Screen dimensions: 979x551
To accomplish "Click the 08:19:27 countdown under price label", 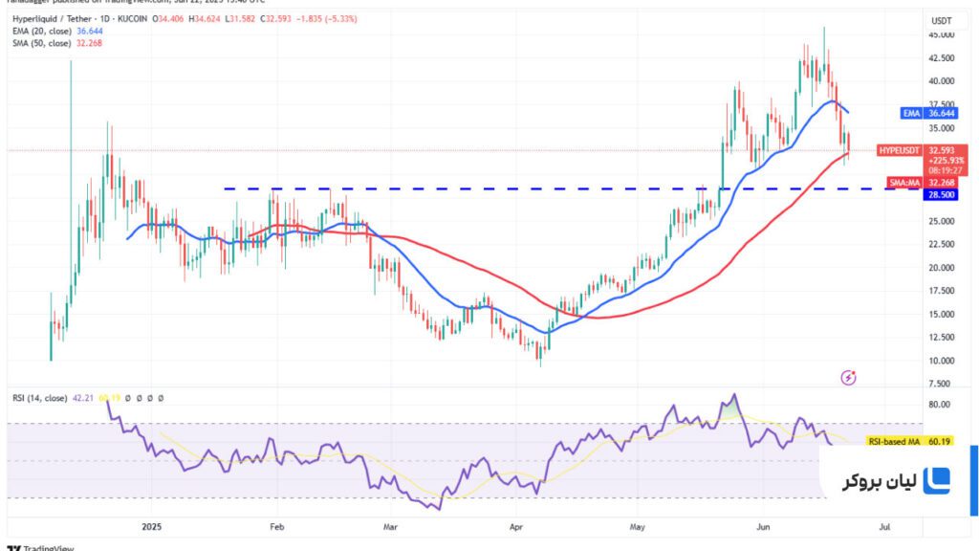I will coord(945,170).
